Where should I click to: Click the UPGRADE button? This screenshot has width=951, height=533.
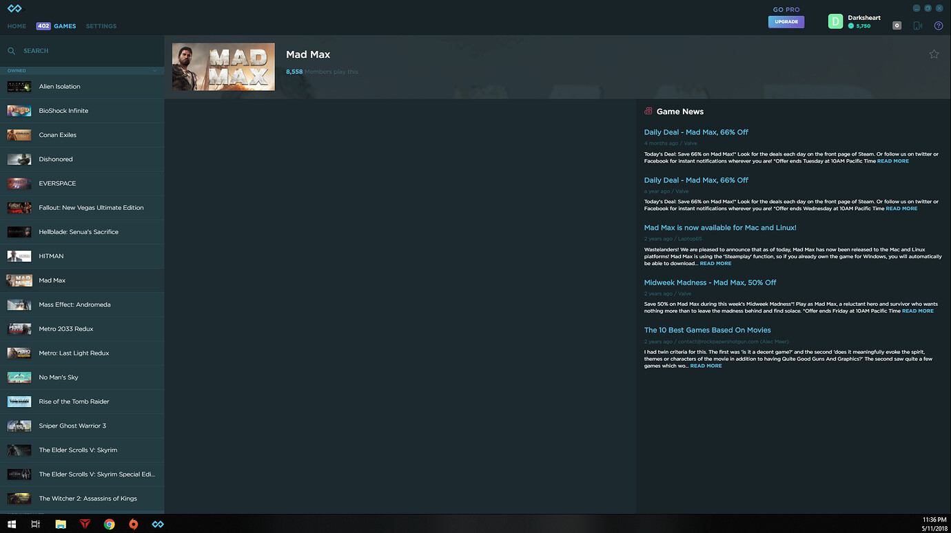tap(786, 22)
